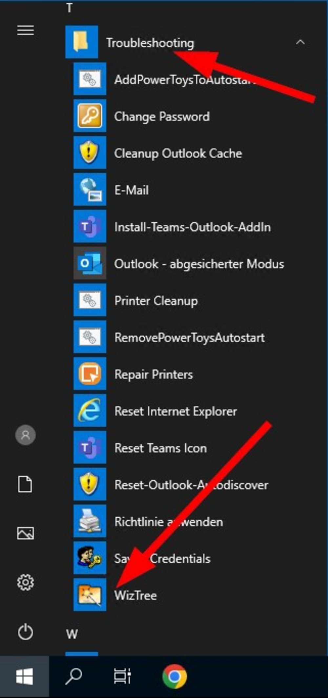Start Outlook - abgesicherter Modus label
The height and width of the screenshot is (698, 328).
click(199, 264)
